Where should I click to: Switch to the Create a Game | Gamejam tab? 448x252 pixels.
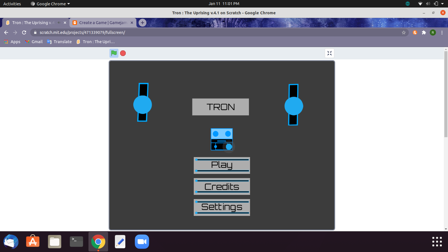tap(103, 23)
